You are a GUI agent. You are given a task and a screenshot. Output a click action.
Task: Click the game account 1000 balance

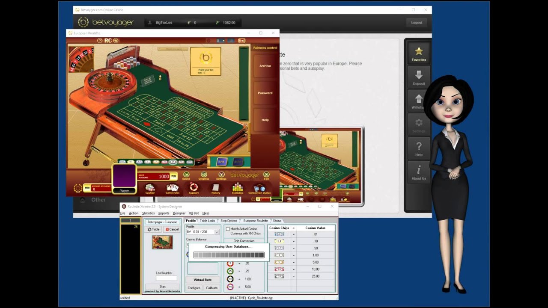(164, 176)
